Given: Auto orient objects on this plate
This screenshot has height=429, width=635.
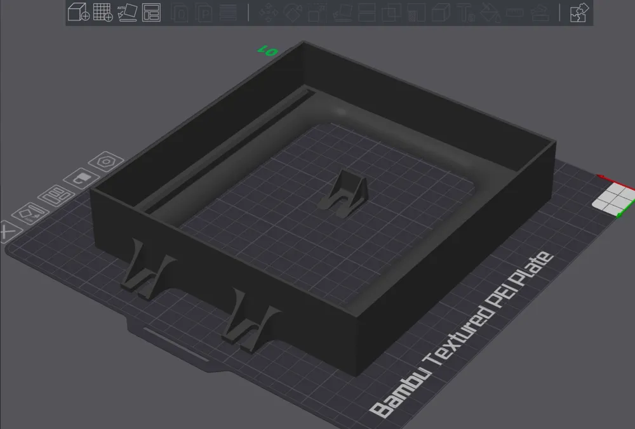Looking at the screenshot, I should coord(30,213).
